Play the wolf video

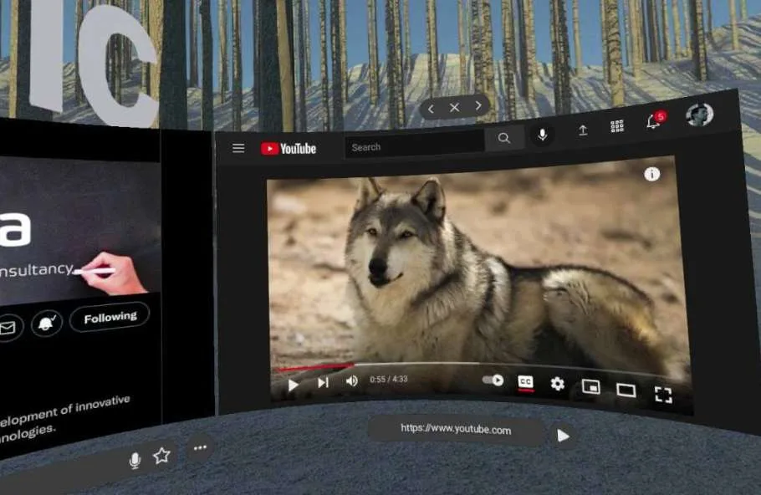(x=293, y=385)
